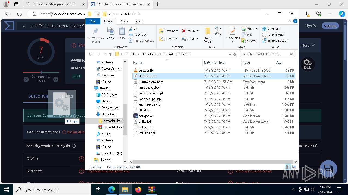The width and height of the screenshot is (348, 195).
Task: Click Downloads in address breadcrumb
Action: pos(150,54)
